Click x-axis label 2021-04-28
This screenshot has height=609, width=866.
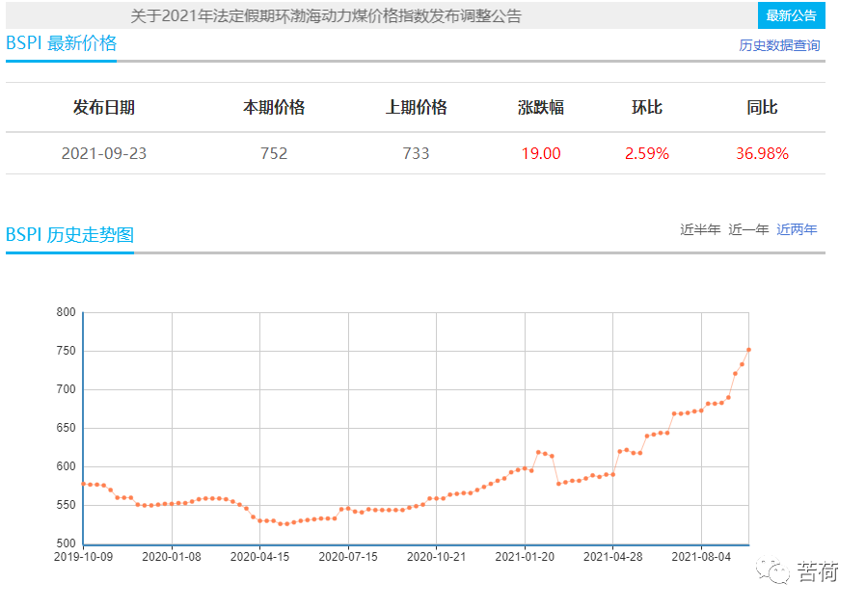pos(613,557)
